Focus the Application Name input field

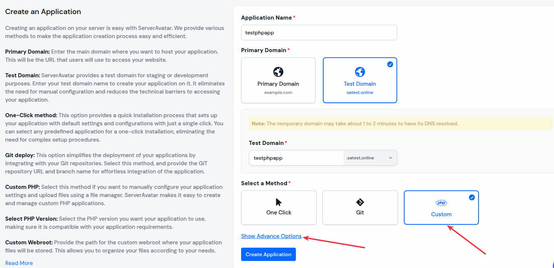click(319, 33)
